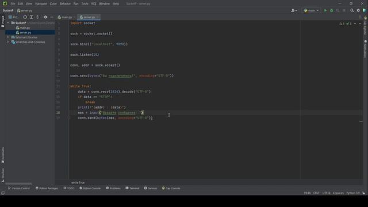Click the Stop run icon
368x207 pixels.
[x=344, y=10]
